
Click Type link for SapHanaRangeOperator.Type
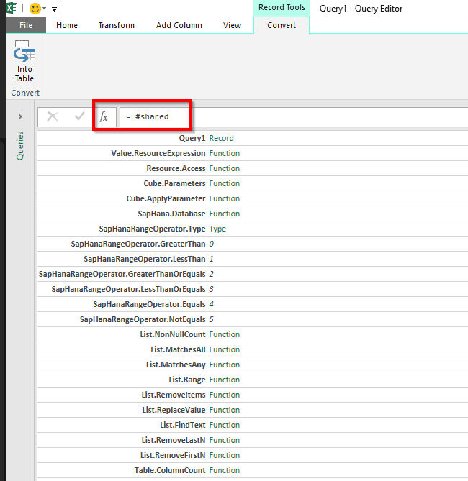pos(217,229)
